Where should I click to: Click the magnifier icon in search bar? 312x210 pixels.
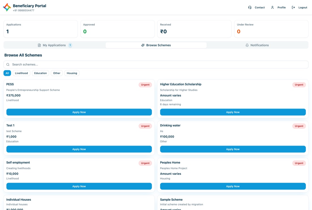pyautogui.click(x=8, y=65)
